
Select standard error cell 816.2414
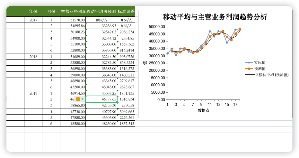pos(126,50)
